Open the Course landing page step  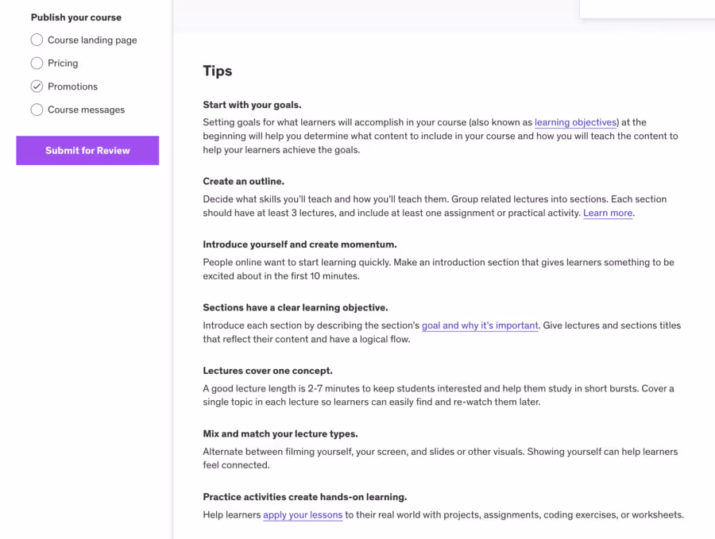coord(91,40)
